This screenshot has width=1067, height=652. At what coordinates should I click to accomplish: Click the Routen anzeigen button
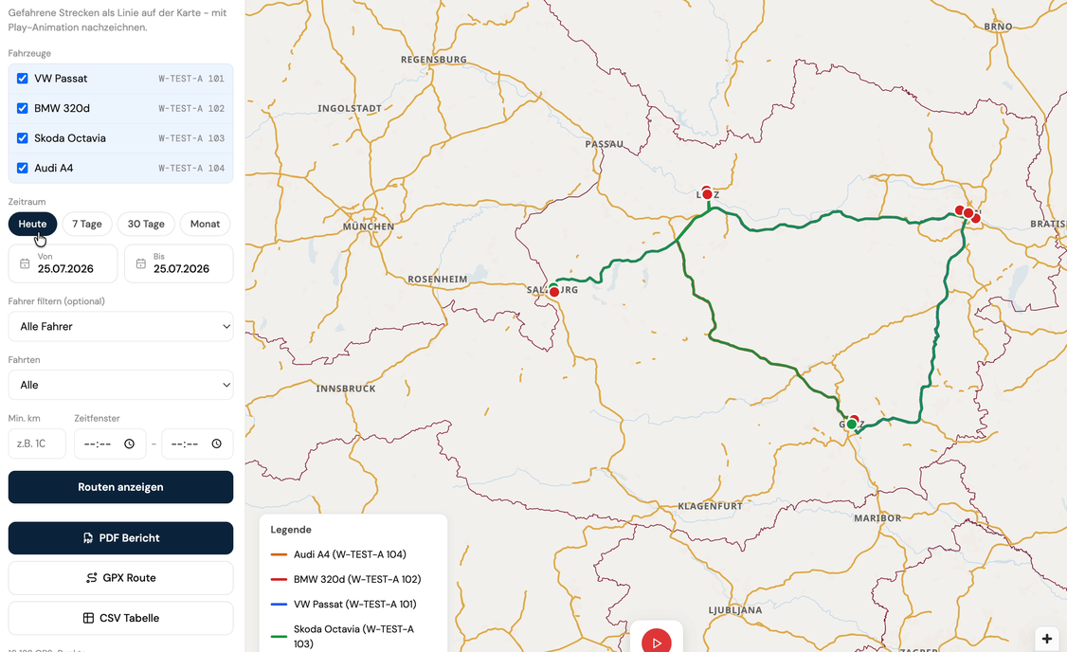[x=120, y=487]
